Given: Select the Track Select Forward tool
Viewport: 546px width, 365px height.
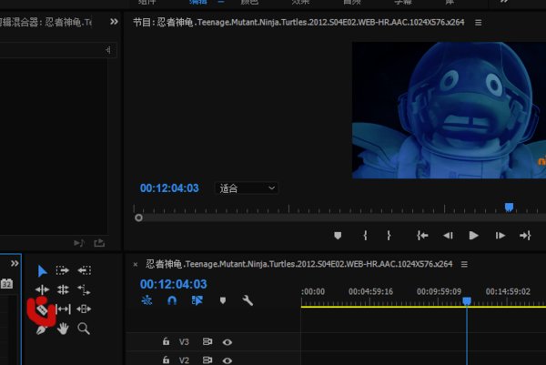Looking at the screenshot, I should click(x=63, y=270).
